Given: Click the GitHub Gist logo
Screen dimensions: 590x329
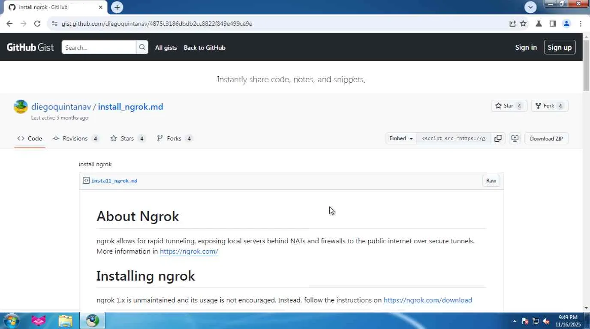Looking at the screenshot, I should tap(30, 48).
